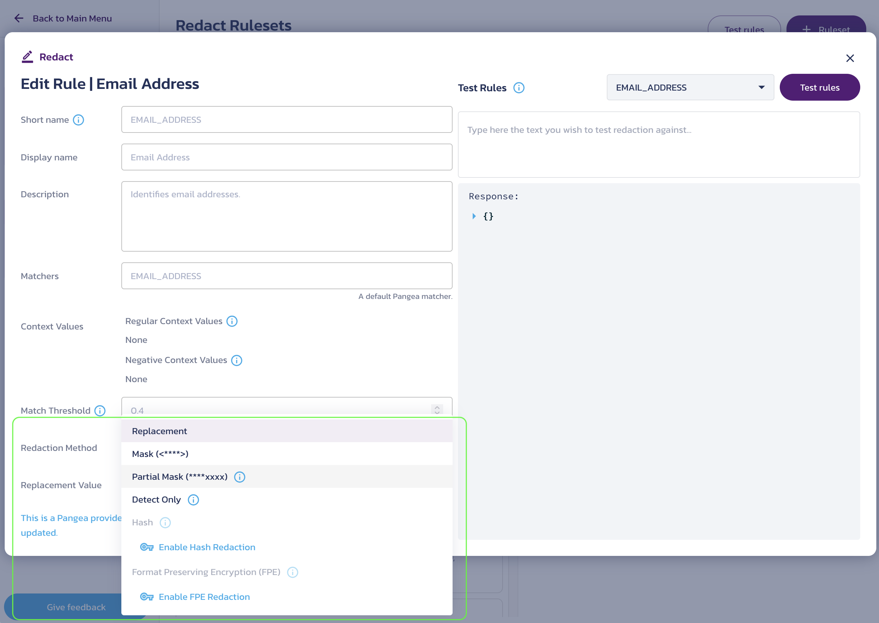The height and width of the screenshot is (623, 879).
Task: Click Enable Hash Redaction link
Action: [207, 547]
